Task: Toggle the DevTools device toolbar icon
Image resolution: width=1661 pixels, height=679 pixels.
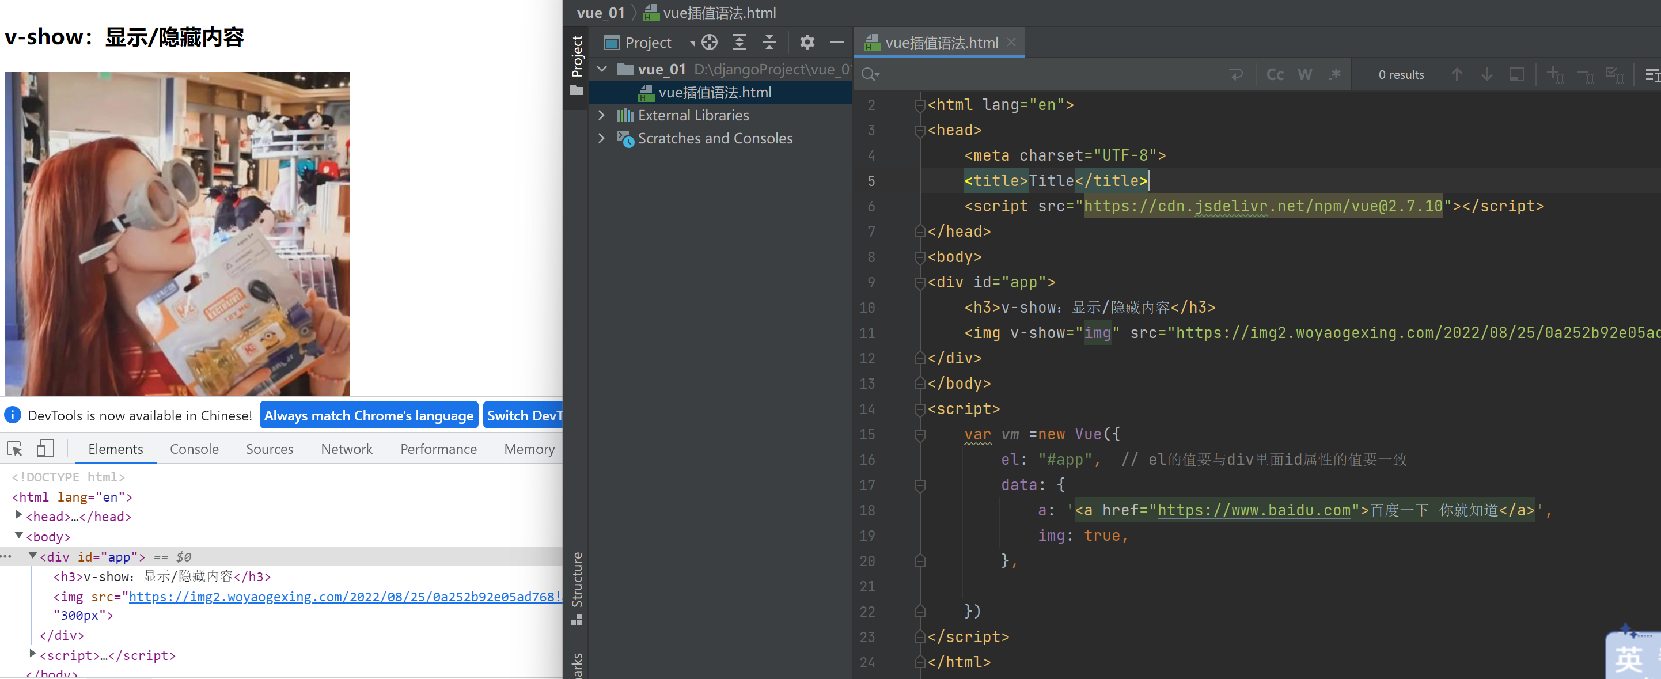Action: (x=45, y=448)
